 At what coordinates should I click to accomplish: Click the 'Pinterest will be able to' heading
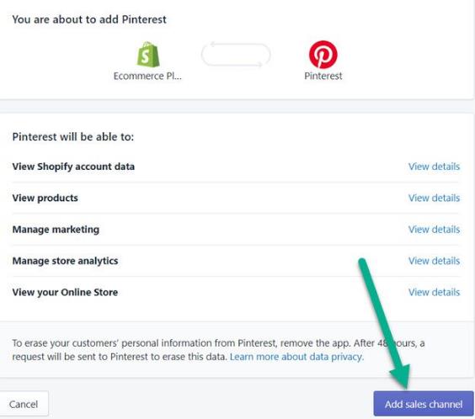73,137
